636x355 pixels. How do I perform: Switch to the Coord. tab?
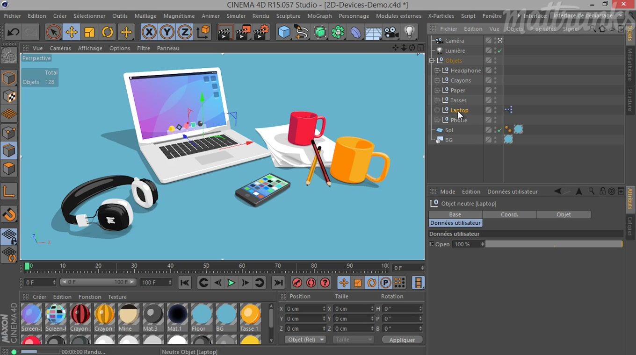point(509,214)
